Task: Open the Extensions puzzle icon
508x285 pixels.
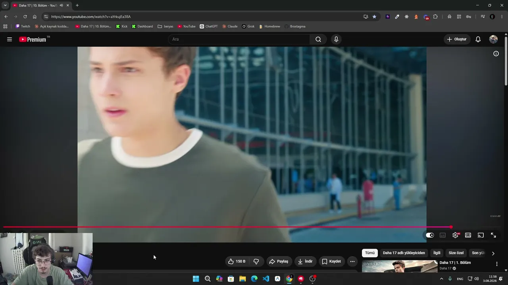Action: [x=435, y=17]
